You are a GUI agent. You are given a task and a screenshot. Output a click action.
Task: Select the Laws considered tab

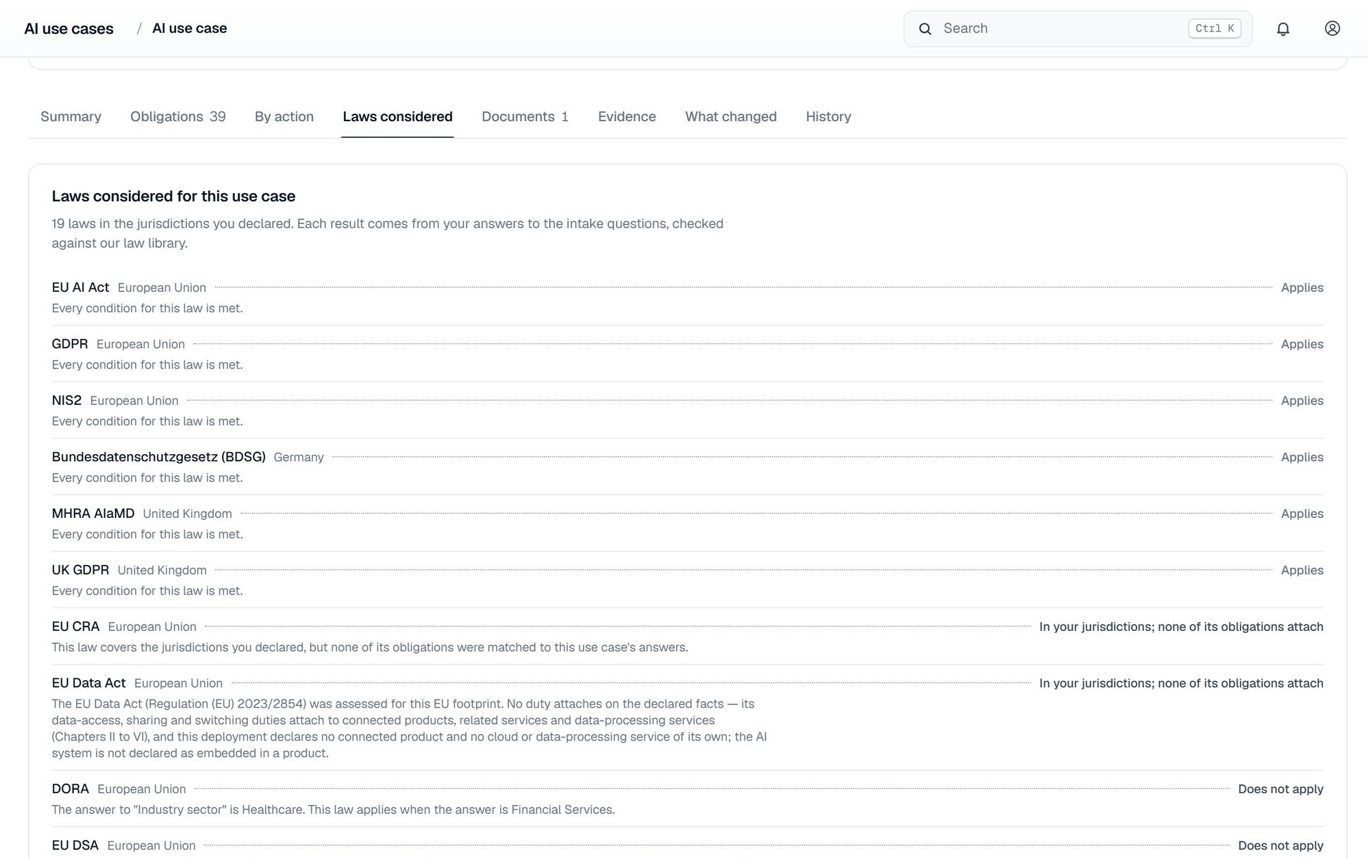pos(397,116)
